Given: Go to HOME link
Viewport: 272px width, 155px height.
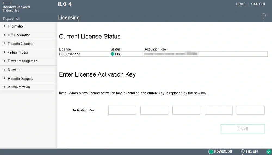Looking at the screenshot, I should pyautogui.click(x=240, y=4).
